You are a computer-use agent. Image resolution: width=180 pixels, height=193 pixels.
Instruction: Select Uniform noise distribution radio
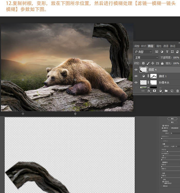(163, 181)
